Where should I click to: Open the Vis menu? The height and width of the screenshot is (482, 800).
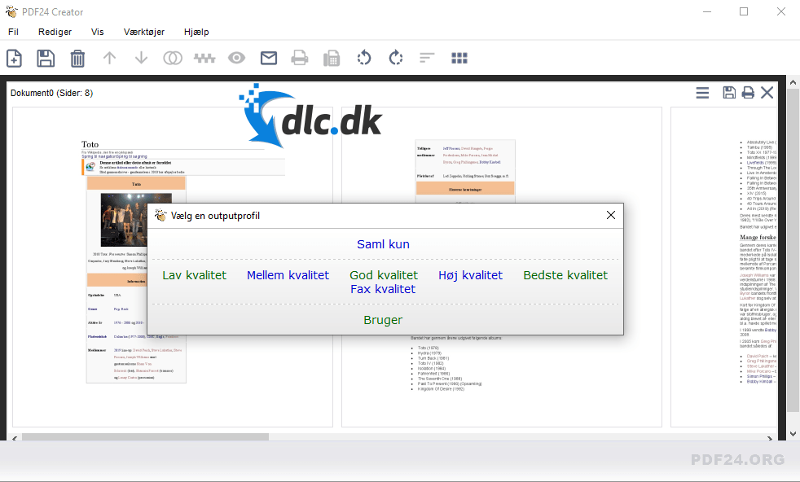coord(98,32)
